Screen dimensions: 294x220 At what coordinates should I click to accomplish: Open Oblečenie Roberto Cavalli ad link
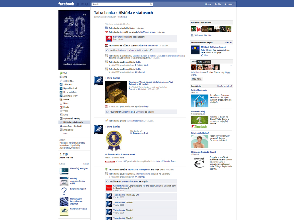tap(204, 152)
